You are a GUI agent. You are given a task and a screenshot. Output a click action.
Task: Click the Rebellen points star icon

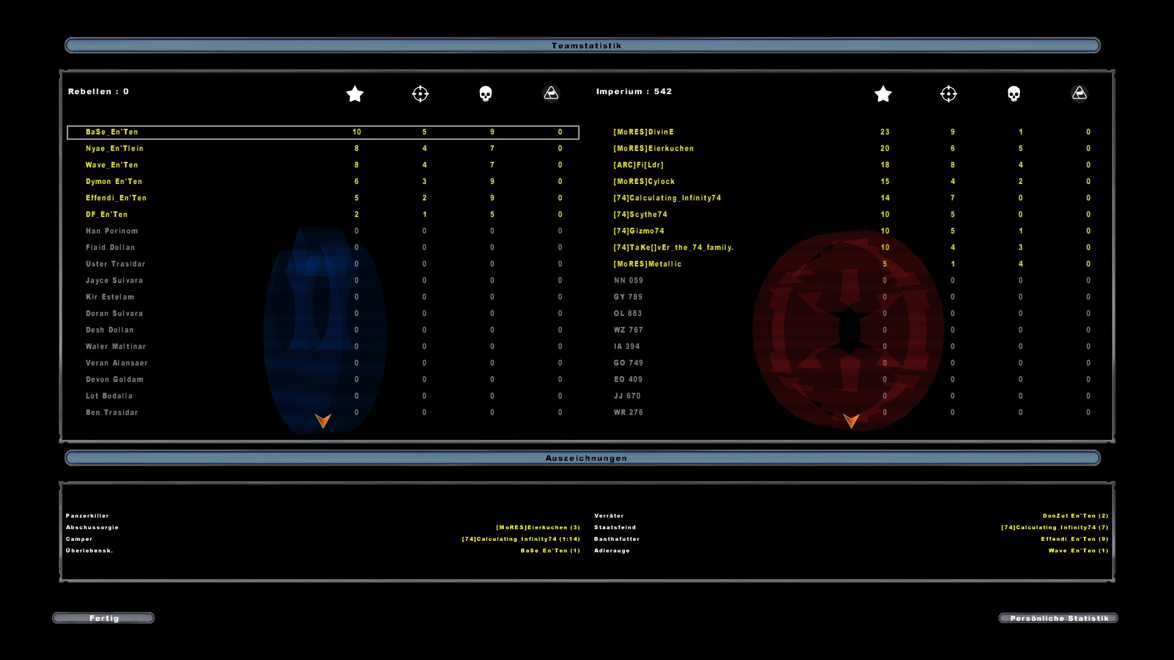click(355, 94)
